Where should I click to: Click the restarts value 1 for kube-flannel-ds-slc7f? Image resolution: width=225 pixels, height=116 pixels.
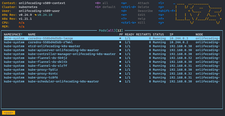pos(150,66)
